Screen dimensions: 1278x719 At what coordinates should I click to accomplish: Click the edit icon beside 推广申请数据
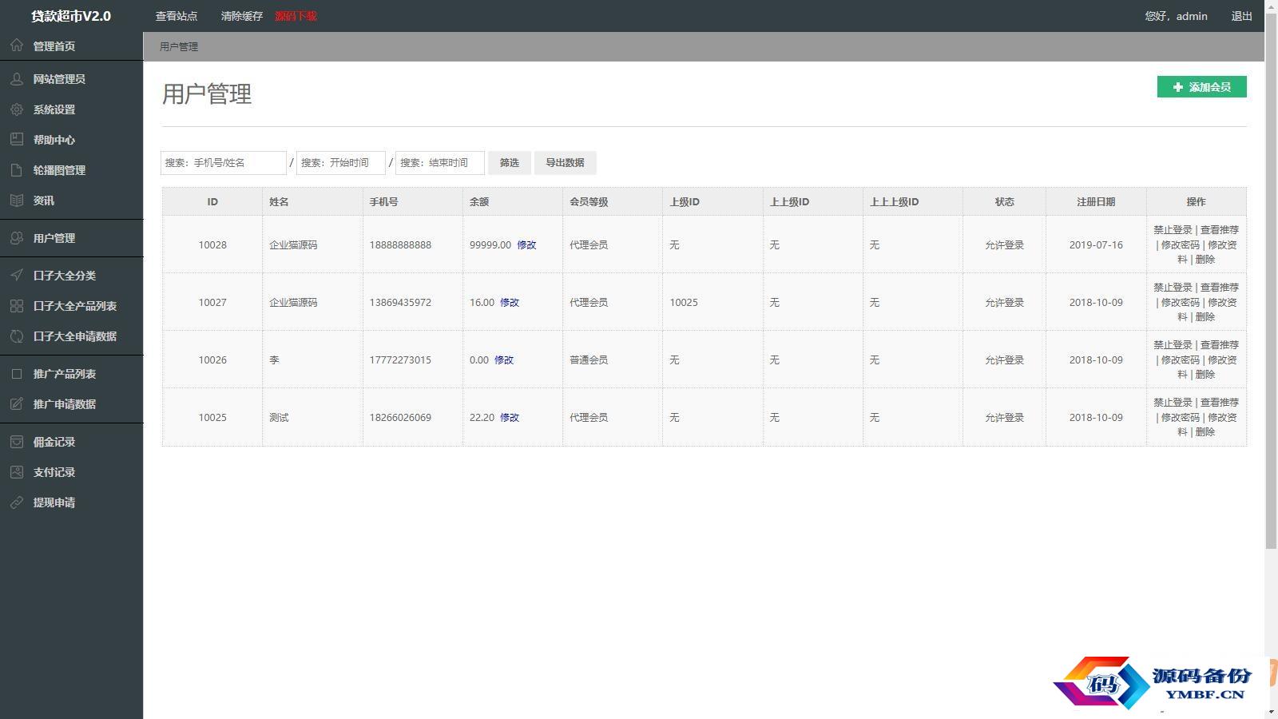(x=17, y=404)
